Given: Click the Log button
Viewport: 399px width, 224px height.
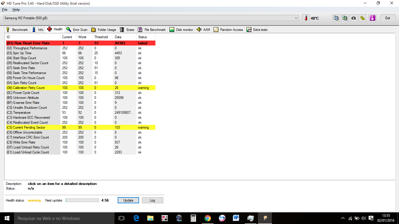Looking at the screenshot, I should tap(152, 200).
